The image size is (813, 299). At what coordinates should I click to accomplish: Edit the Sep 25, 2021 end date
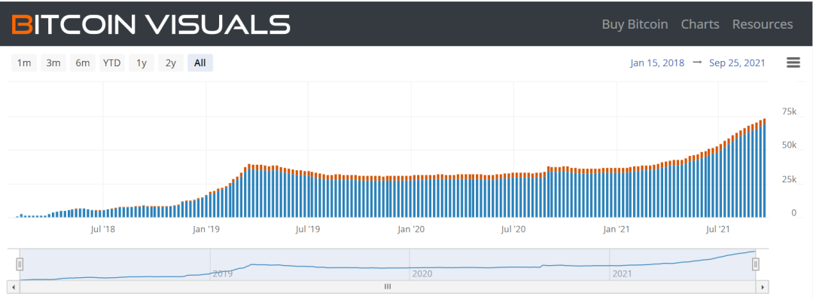(737, 63)
